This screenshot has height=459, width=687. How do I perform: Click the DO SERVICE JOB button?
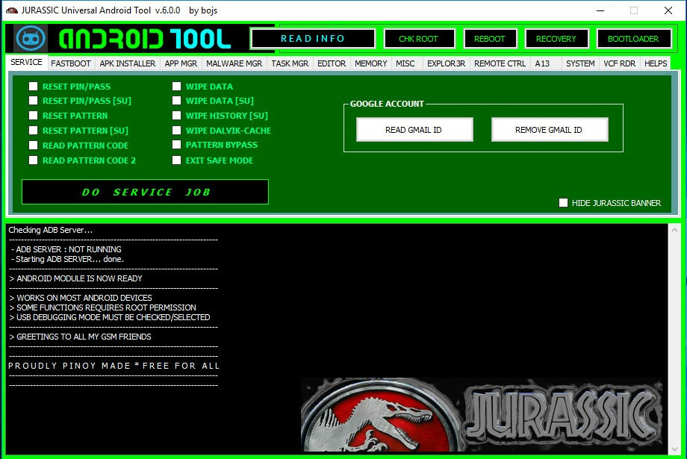145,192
